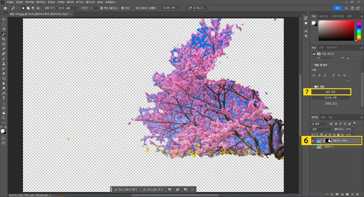The height and width of the screenshot is (197, 364).
Task: Select the Rectangular Marquee tool
Action: click(x=3, y=24)
